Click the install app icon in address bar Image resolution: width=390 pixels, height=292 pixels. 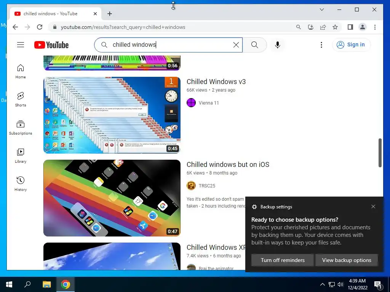311,27
